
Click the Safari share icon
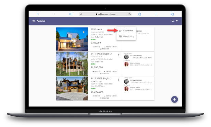coord(140,14)
